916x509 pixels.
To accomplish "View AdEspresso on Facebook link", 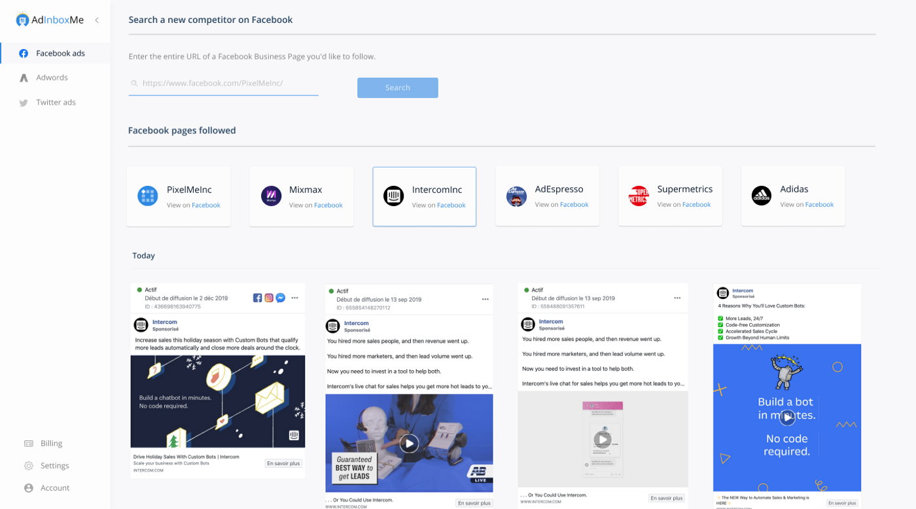I will (574, 205).
